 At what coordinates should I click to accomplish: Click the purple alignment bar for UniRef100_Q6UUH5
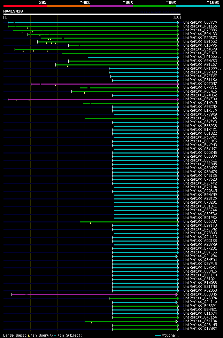click(94, 294)
